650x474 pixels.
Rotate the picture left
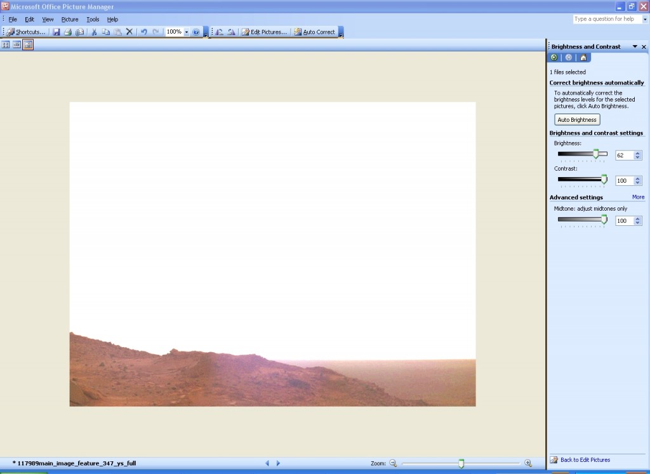(x=220, y=32)
